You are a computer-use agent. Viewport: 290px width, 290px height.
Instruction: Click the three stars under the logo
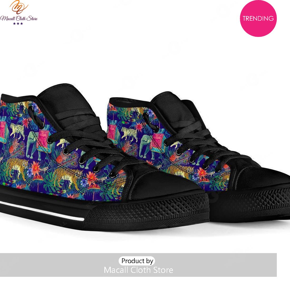[x=18, y=23]
